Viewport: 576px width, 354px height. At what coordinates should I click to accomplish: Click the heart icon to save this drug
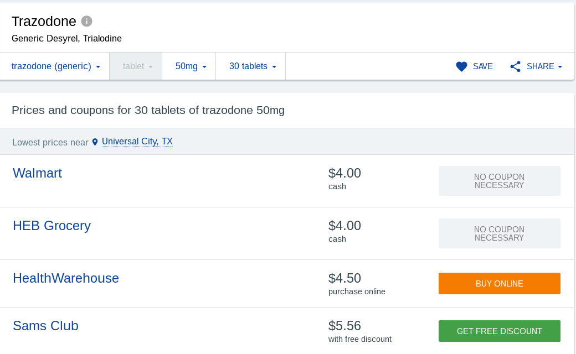pos(461,66)
